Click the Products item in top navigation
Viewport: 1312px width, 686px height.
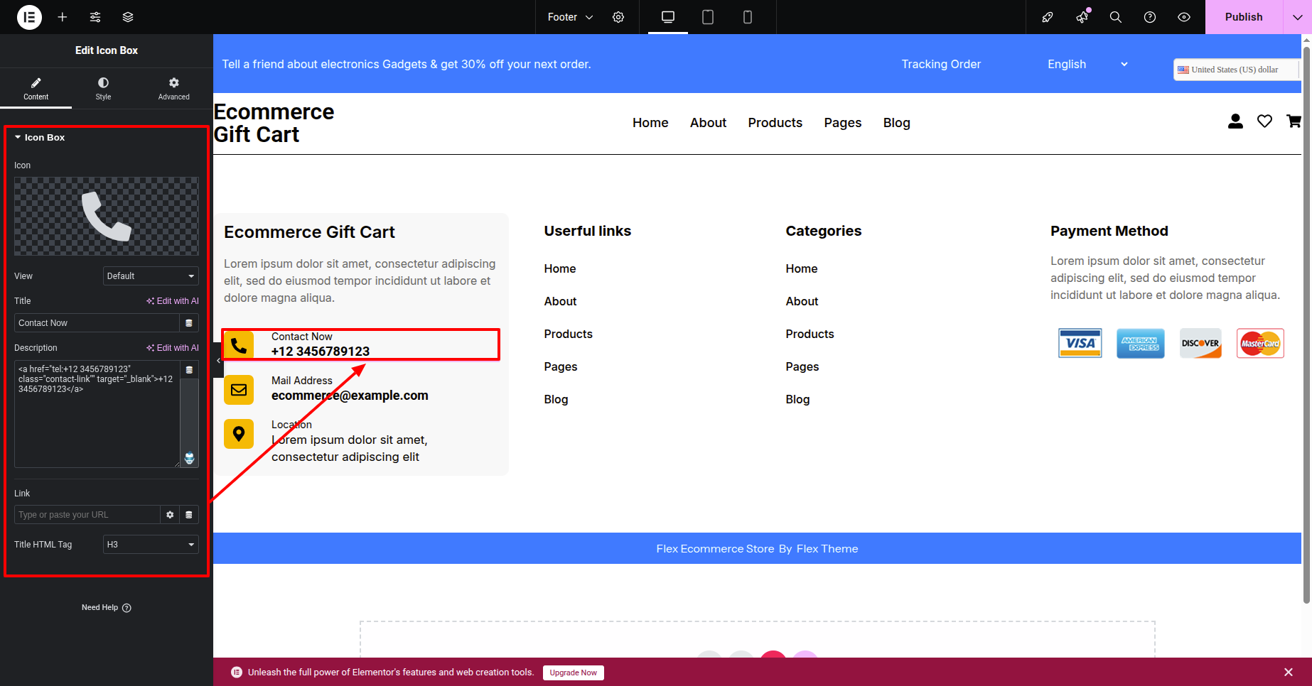[775, 123]
